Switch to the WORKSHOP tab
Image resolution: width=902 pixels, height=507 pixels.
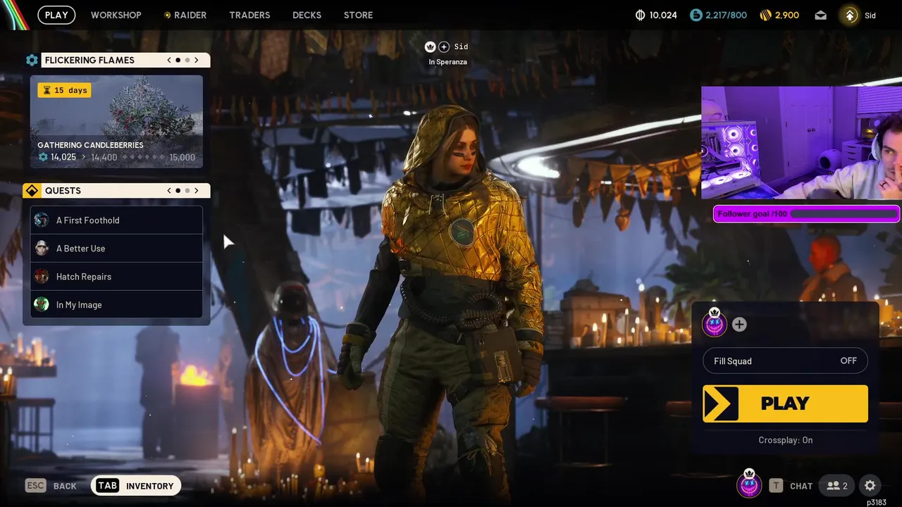tap(116, 15)
